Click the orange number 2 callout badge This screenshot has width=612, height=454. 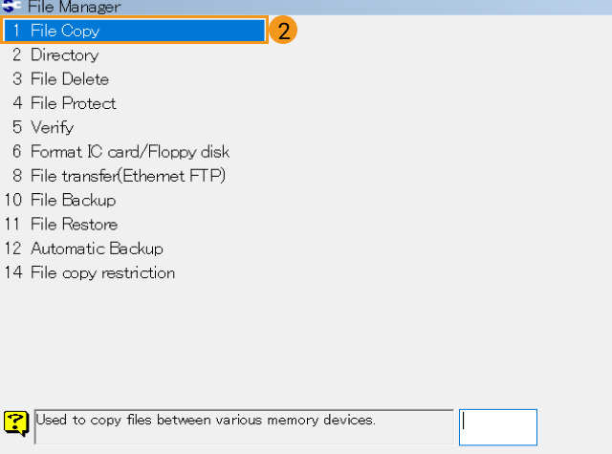click(x=282, y=30)
